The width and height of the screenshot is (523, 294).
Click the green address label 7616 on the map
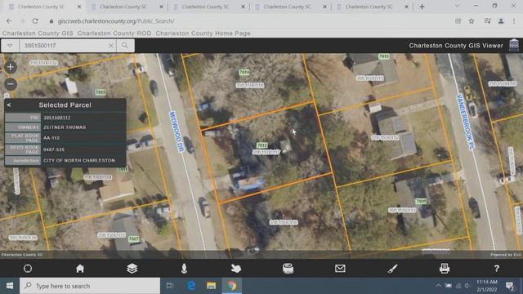[244, 72]
